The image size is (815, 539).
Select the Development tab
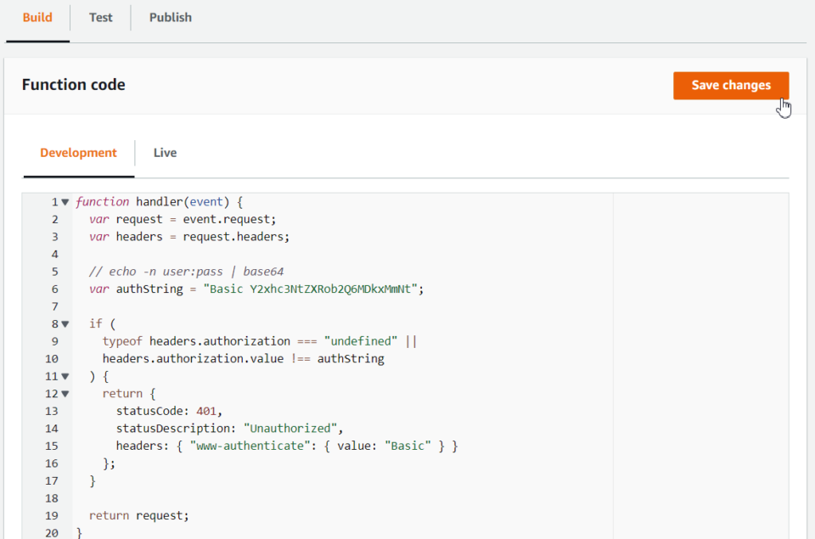[x=78, y=152]
